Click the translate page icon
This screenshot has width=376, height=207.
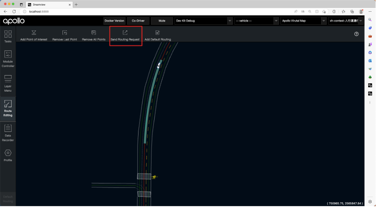pos(303,11)
